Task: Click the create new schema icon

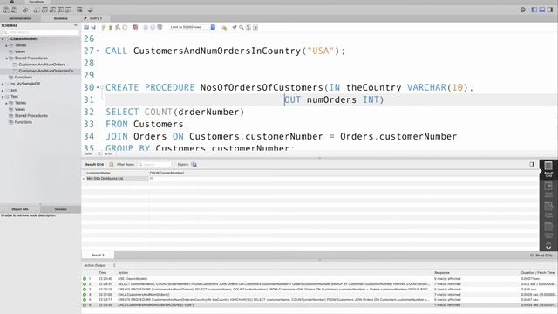Action: (37, 10)
